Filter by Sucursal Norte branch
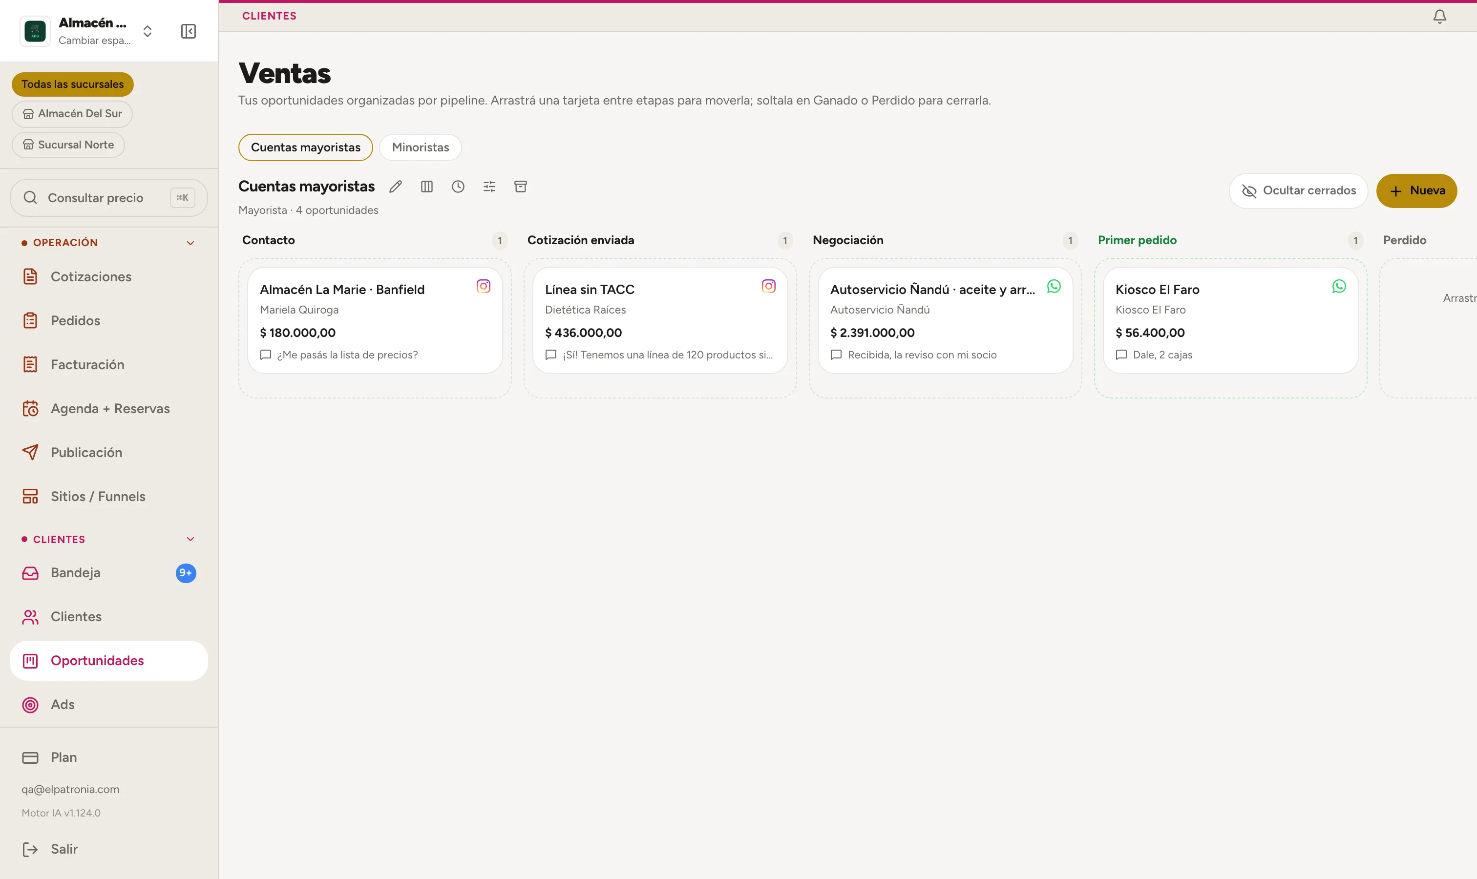 click(x=68, y=145)
